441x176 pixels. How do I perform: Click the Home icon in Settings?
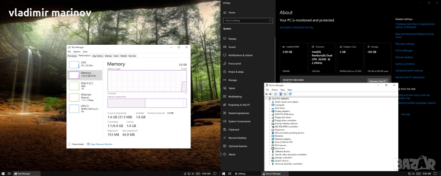point(225,12)
